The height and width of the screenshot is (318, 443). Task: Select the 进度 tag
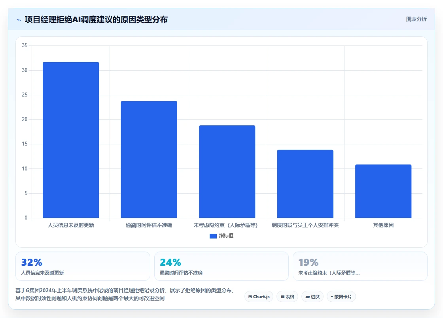pyautogui.click(x=312, y=297)
